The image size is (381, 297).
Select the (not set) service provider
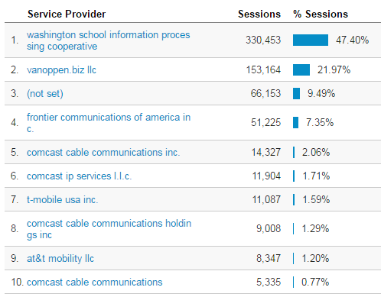(45, 93)
